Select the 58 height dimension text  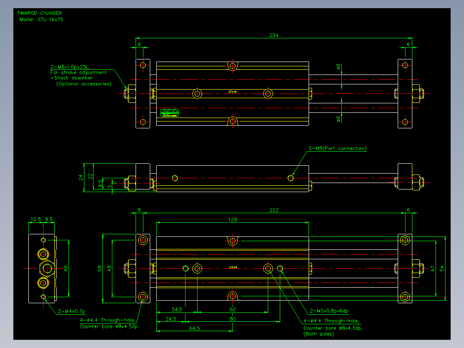point(100,268)
